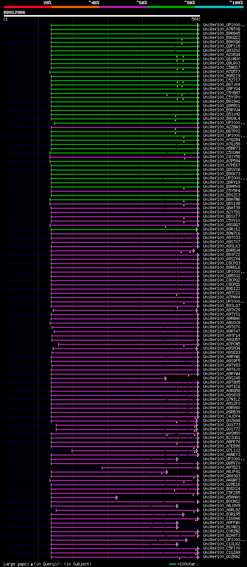Click the green alignment bar for Q93Z02
This screenshot has width=247, height=567.
(124, 50)
